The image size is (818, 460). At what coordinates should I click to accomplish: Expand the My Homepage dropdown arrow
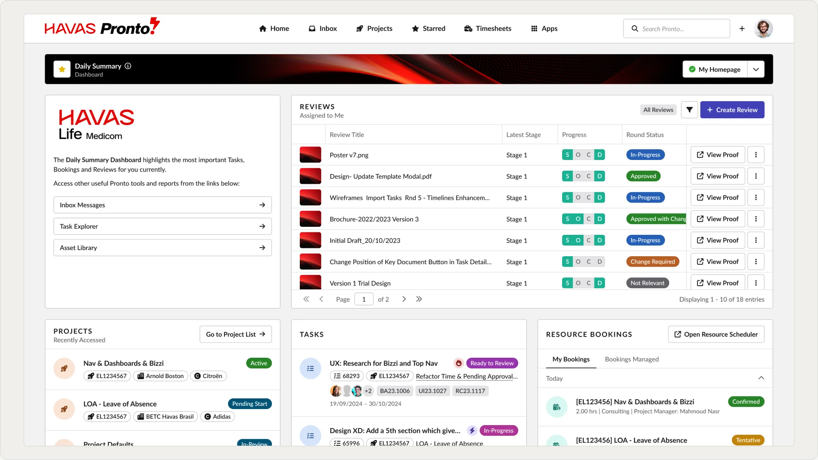(756, 69)
